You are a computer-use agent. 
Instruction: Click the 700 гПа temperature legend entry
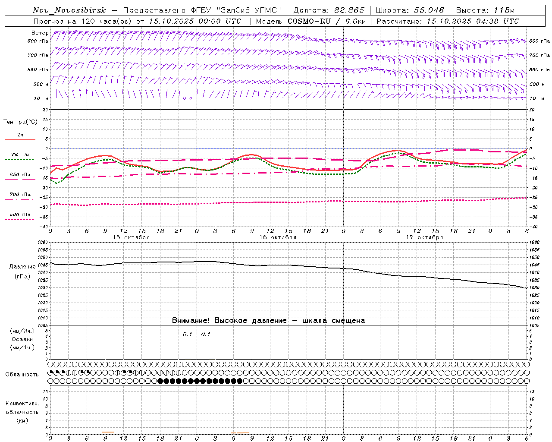[x=20, y=195]
